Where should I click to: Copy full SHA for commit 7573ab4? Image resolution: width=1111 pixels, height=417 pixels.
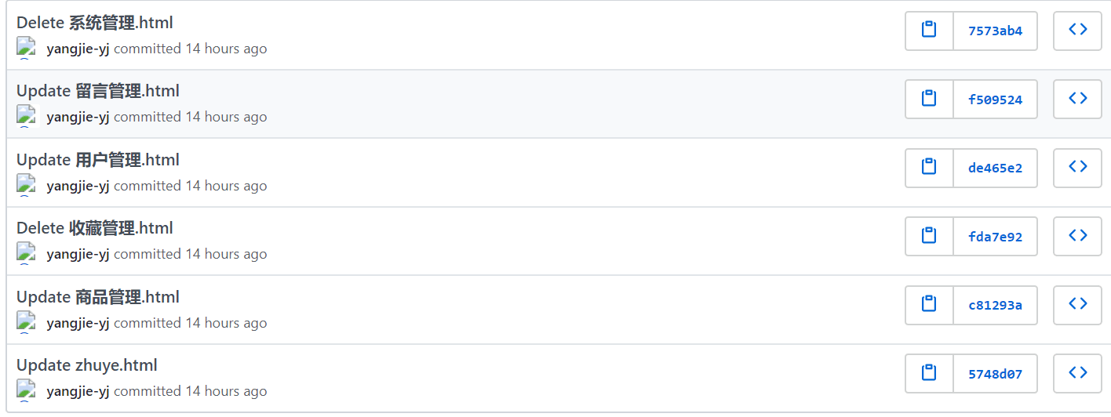[929, 31]
